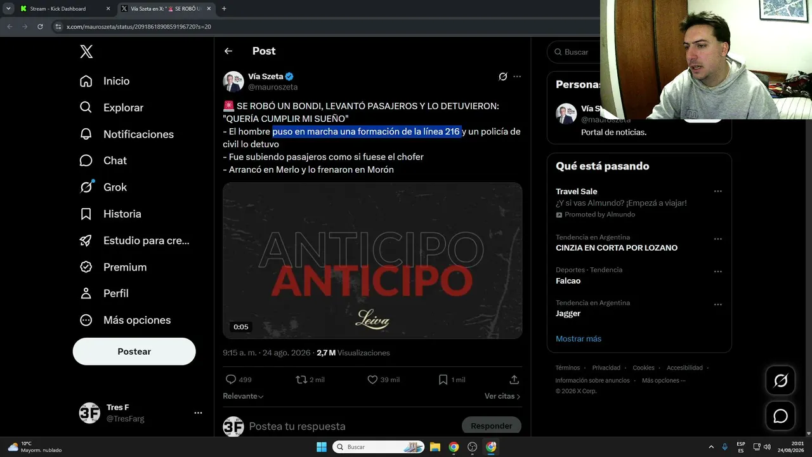Open Información sobre anuncios footer link
Screen dimensions: 812x457
pyautogui.click(x=593, y=381)
